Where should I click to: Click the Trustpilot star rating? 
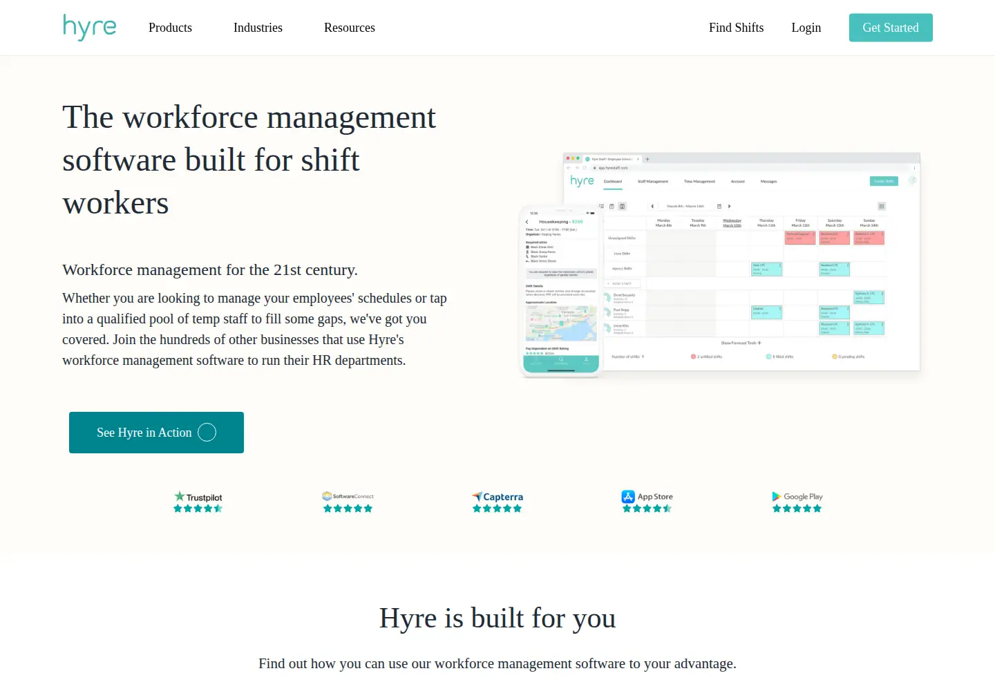click(198, 509)
